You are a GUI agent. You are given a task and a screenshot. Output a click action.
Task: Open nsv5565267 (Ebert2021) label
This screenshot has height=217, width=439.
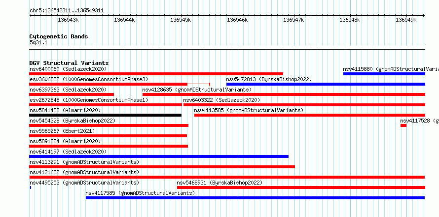click(62, 131)
